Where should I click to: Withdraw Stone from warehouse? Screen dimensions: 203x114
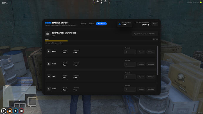click(x=151, y=89)
